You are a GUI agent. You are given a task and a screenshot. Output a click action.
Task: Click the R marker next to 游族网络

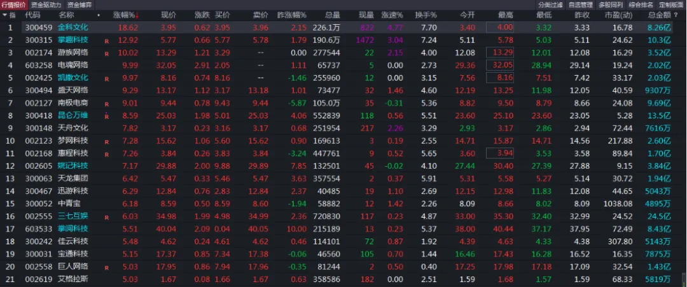click(106, 54)
